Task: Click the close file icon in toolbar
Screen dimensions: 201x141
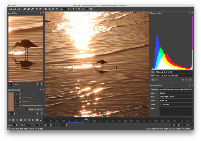Action: [x=19, y=9]
